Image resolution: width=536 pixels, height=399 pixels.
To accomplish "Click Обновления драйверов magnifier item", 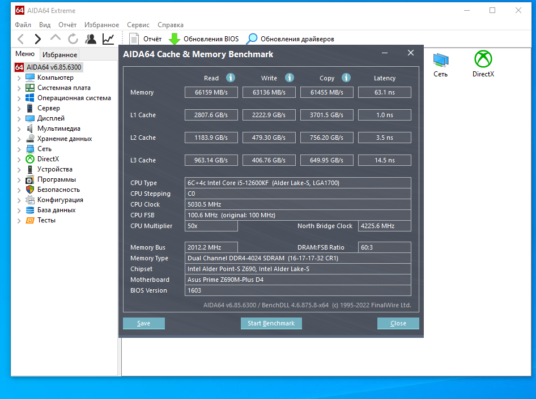I will [x=290, y=39].
